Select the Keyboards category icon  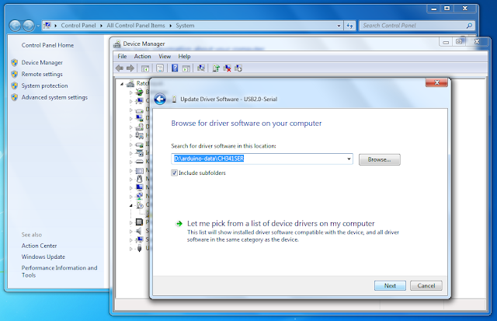(x=139, y=162)
